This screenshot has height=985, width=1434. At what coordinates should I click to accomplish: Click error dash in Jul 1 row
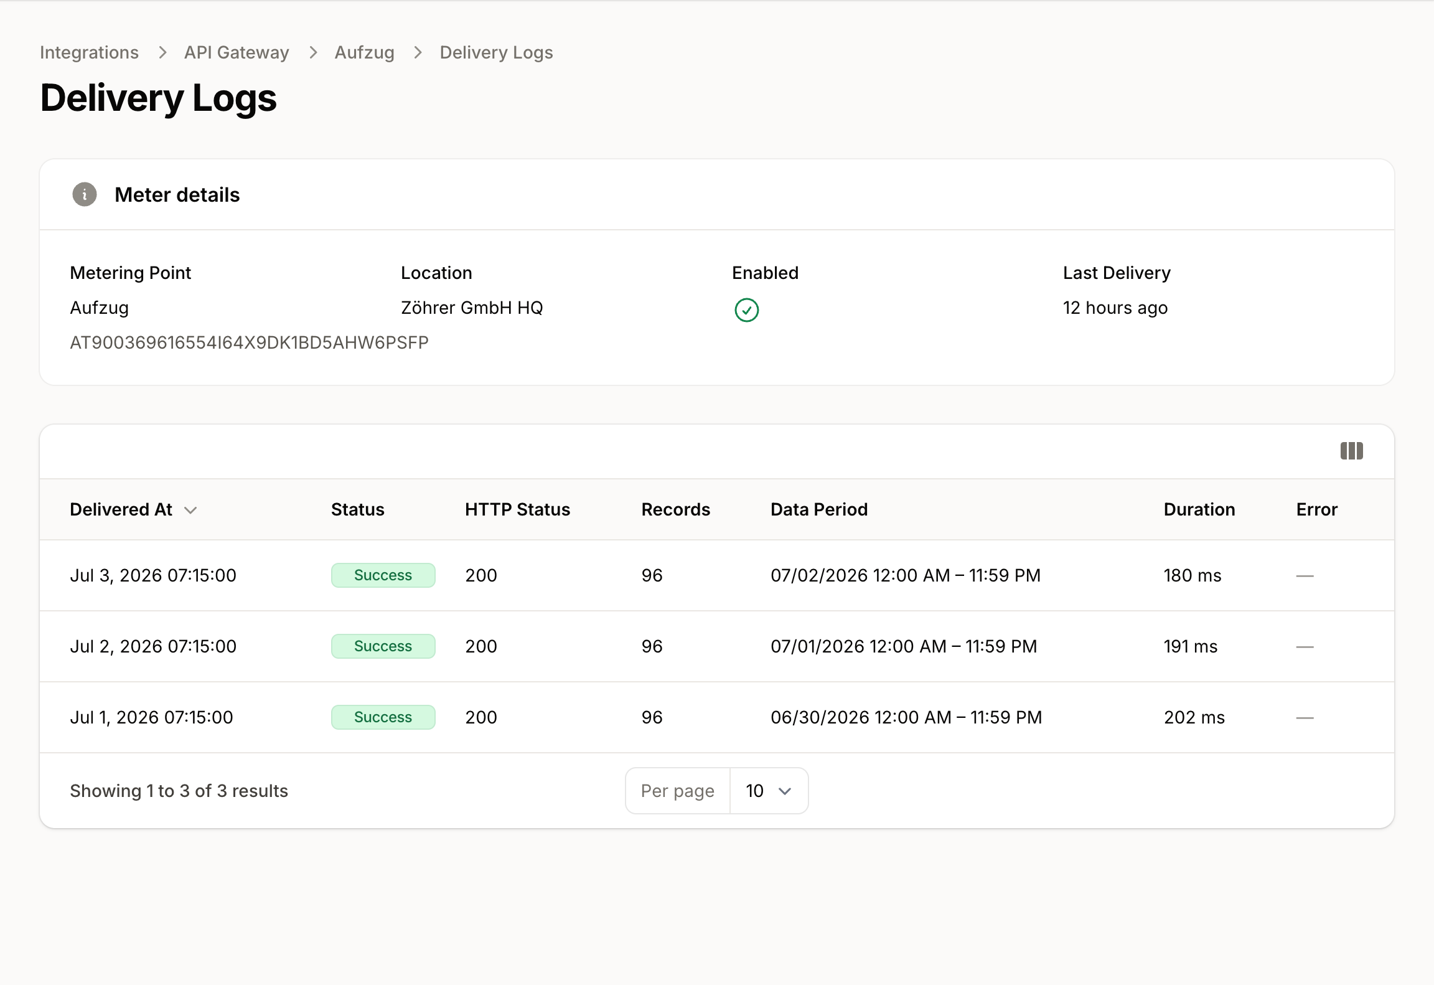click(x=1305, y=717)
